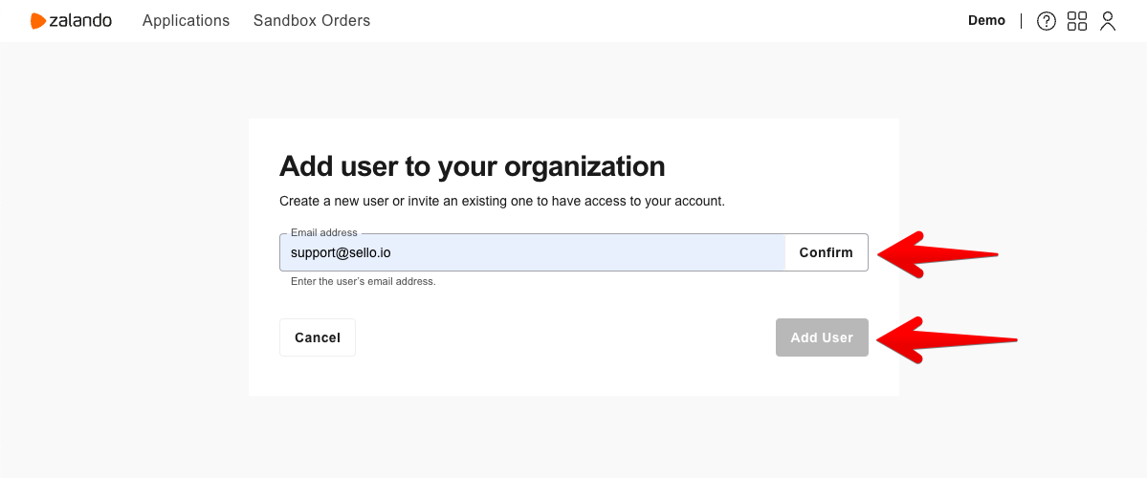Viewport: 1147px width, 478px height.
Task: Click the red arrow pointing at Confirm
Action: [937, 254]
